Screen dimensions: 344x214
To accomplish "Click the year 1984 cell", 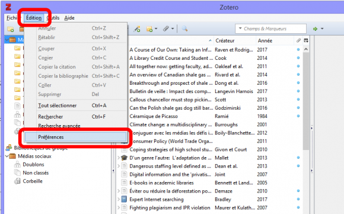I will [x=262, y=116].
